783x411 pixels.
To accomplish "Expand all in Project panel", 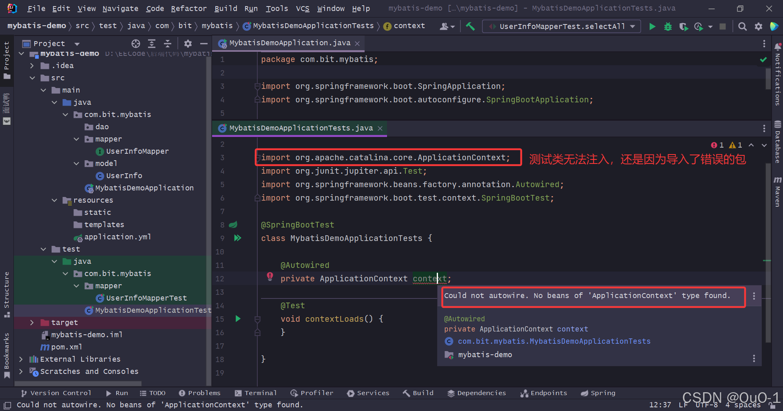I will pyautogui.click(x=152, y=44).
